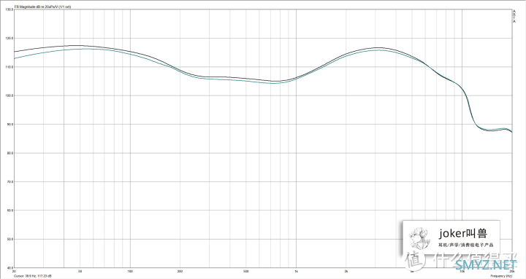
Task: Click the 20k frequency tick label
Action: click(x=512, y=271)
